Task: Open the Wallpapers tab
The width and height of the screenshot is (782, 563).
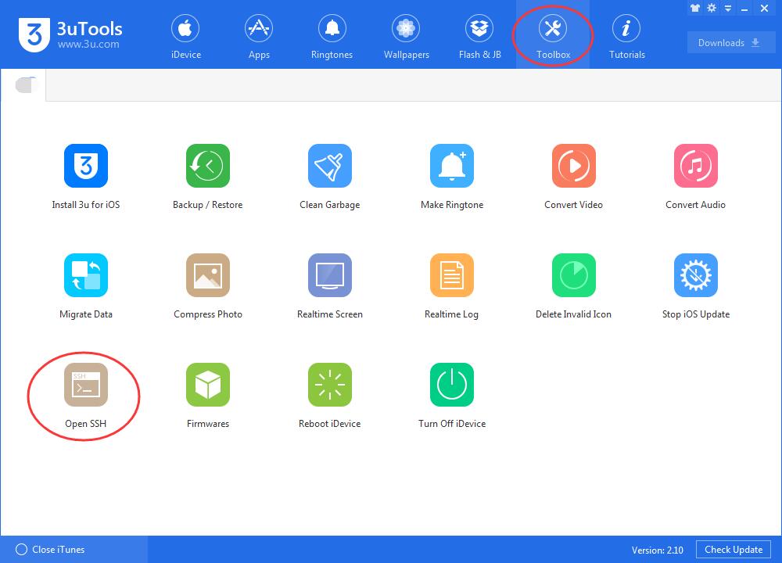Action: click(x=406, y=36)
